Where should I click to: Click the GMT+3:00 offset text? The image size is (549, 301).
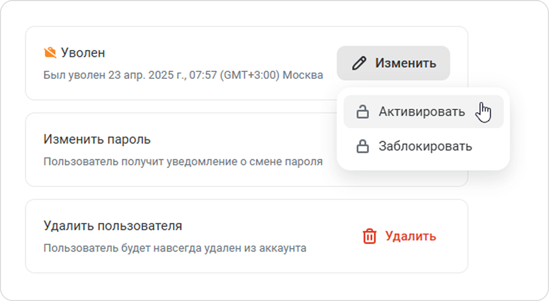(249, 75)
